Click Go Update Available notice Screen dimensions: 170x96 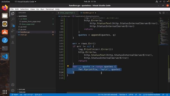click(x=152, y=95)
